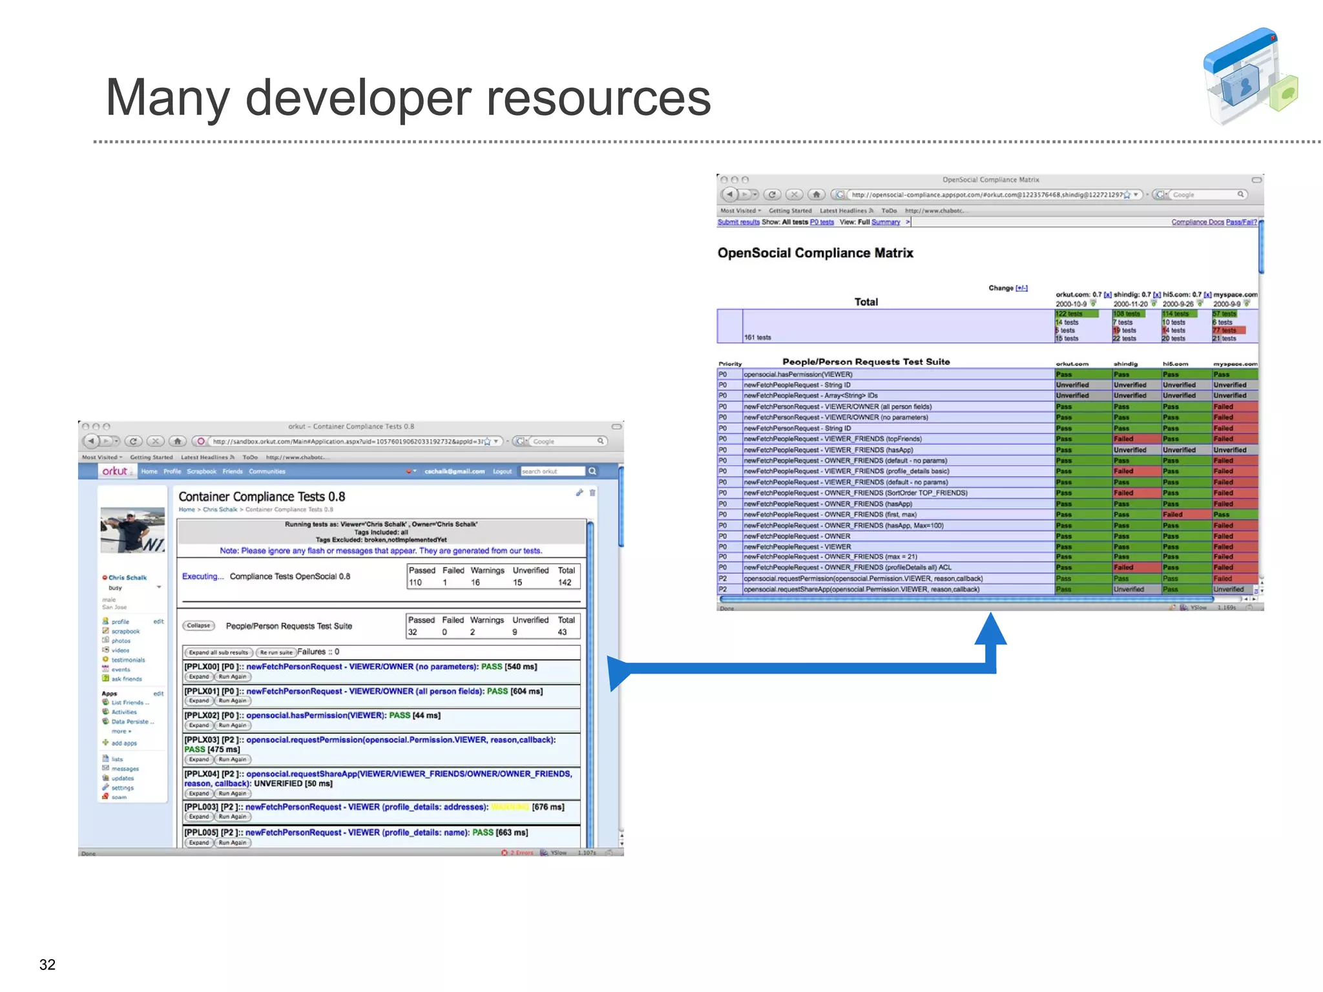1323x992 pixels.
Task: Stop loading in the Compliance Matrix window
Action: pos(795,194)
